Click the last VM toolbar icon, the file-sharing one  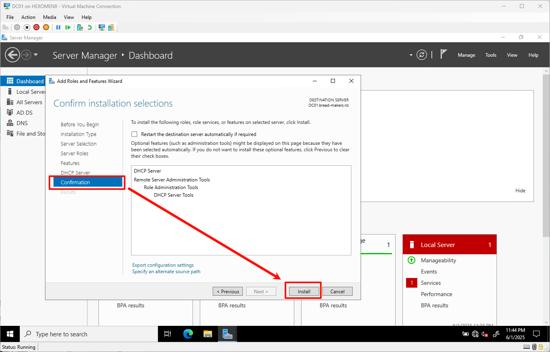111,27
